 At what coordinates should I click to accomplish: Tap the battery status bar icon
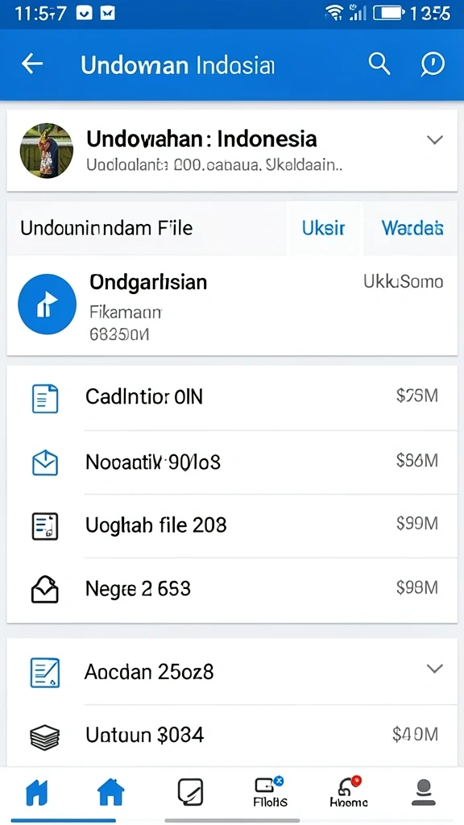(389, 13)
